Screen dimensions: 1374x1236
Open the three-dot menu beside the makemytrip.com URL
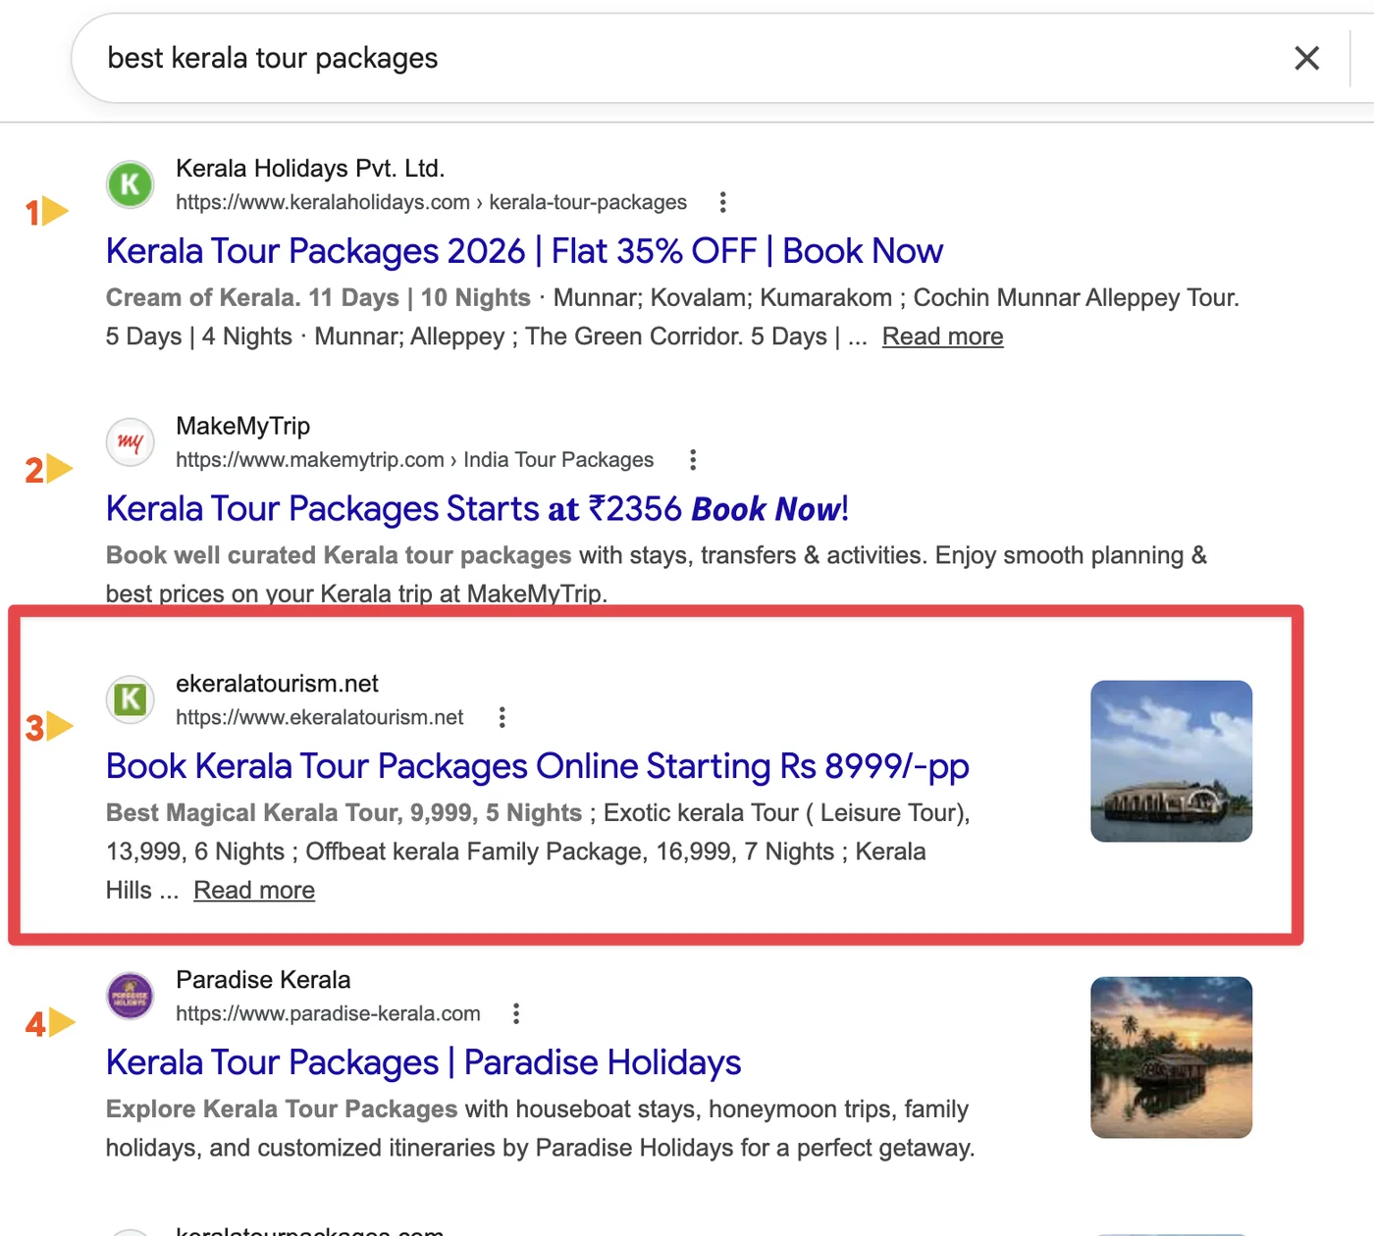point(693,460)
